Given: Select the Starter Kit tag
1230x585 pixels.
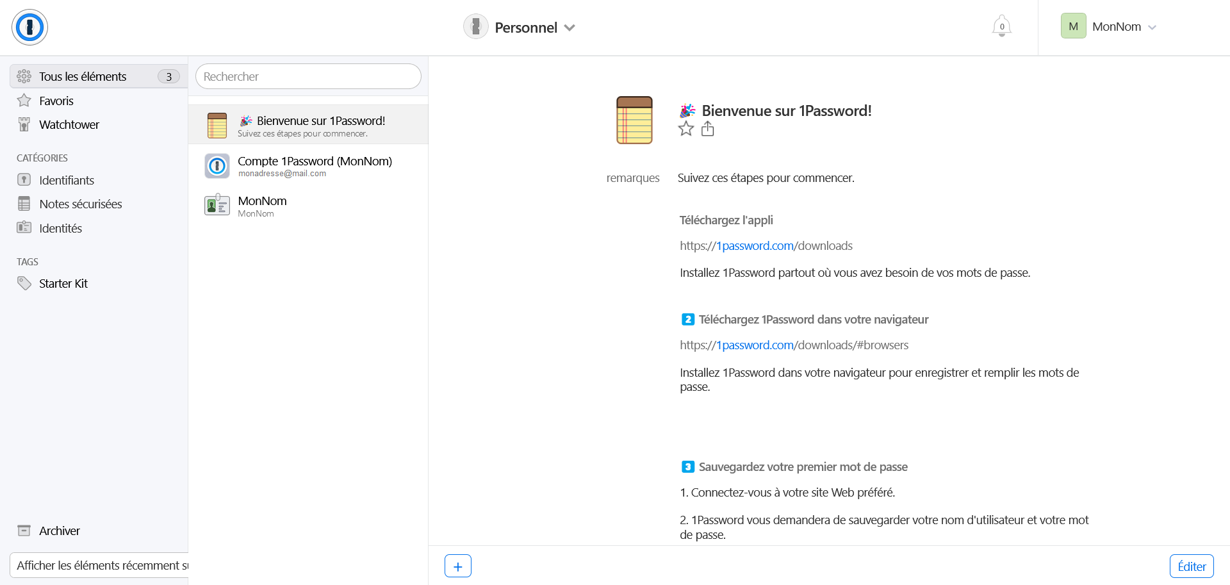Looking at the screenshot, I should (x=63, y=284).
